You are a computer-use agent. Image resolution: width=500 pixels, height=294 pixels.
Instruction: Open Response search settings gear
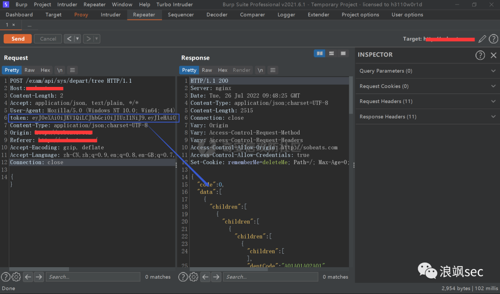point(194,277)
